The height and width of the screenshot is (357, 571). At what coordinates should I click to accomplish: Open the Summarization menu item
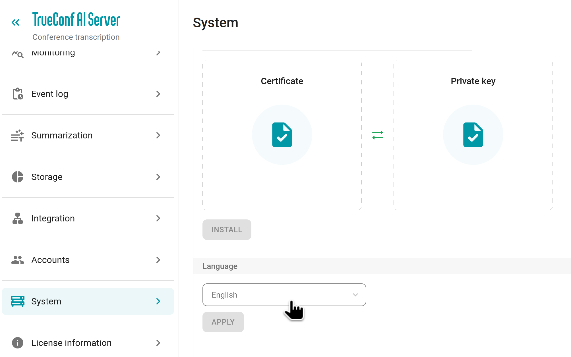(x=62, y=135)
